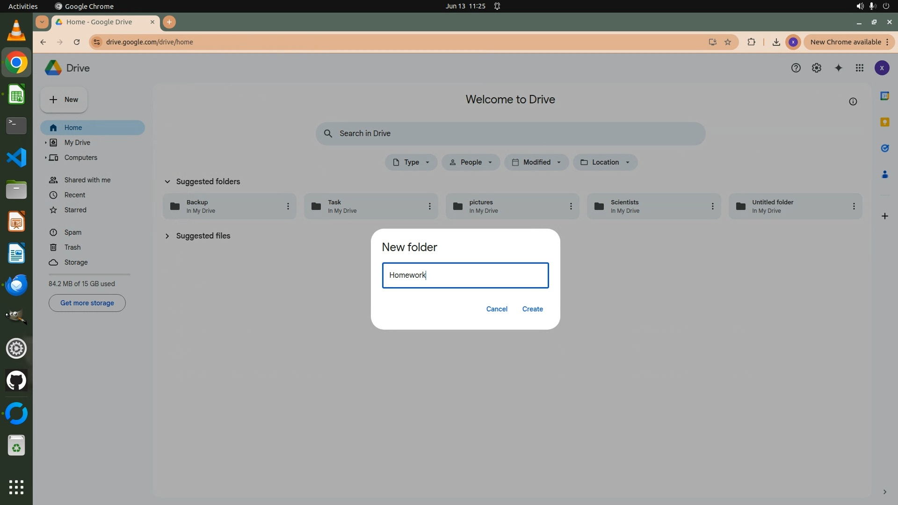
Task: Collapse the Suggested folders section
Action: [167, 181]
